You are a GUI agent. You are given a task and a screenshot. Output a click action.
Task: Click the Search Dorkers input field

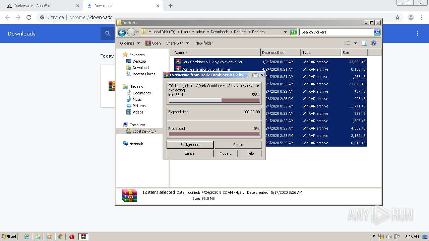(336, 32)
